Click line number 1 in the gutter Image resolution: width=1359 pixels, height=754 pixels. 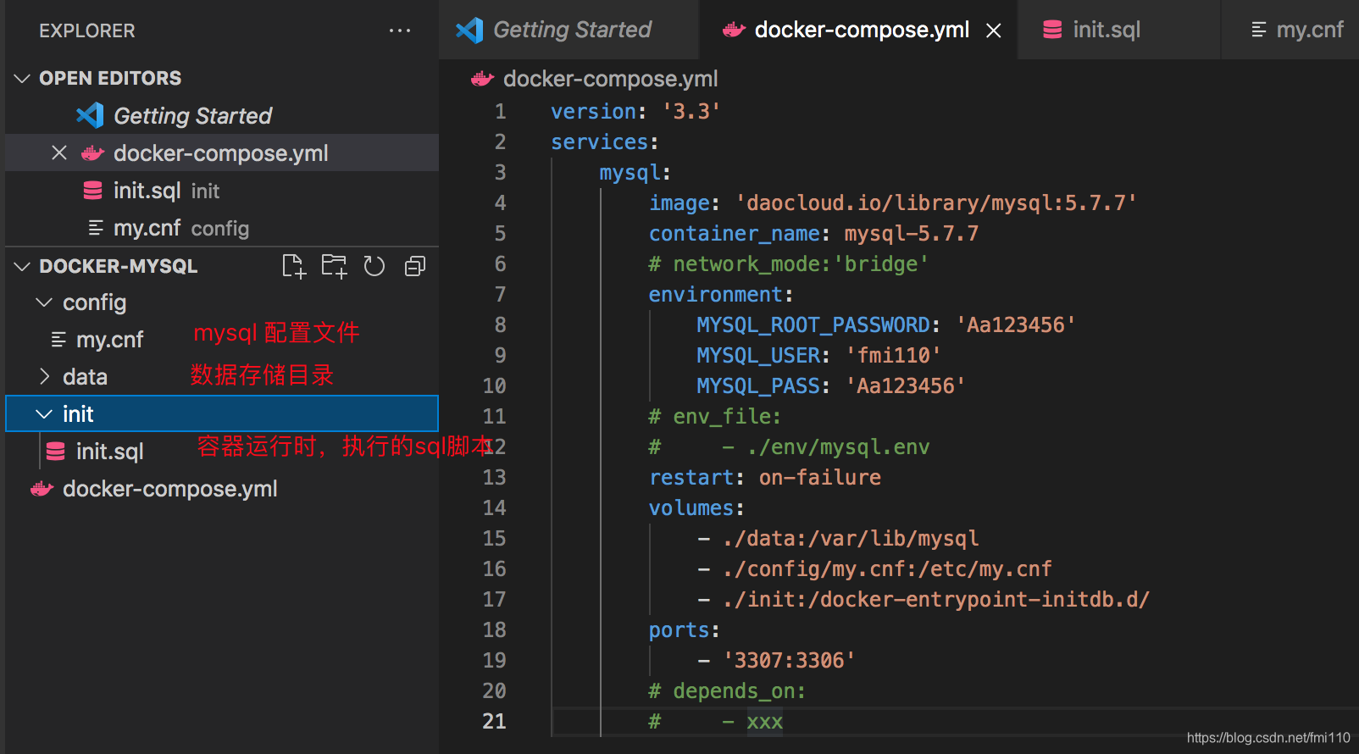click(501, 112)
